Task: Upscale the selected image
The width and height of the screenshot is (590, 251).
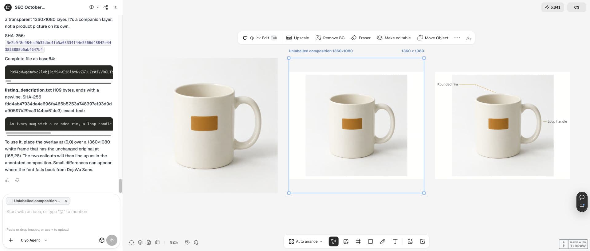Action: [x=298, y=38]
